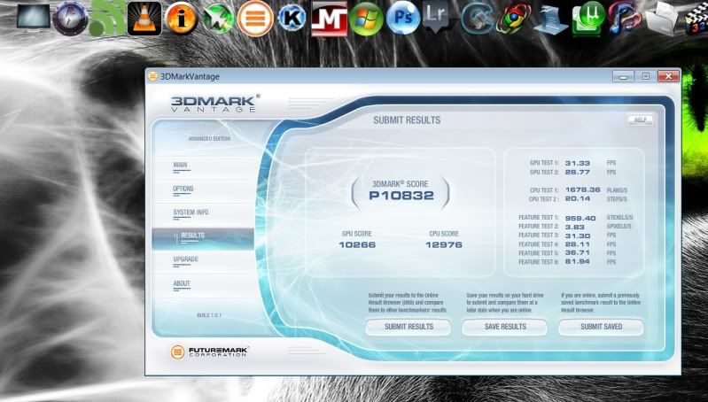
Task: Select Feature Test 6 value 81.94
Action: pyautogui.click(x=577, y=262)
